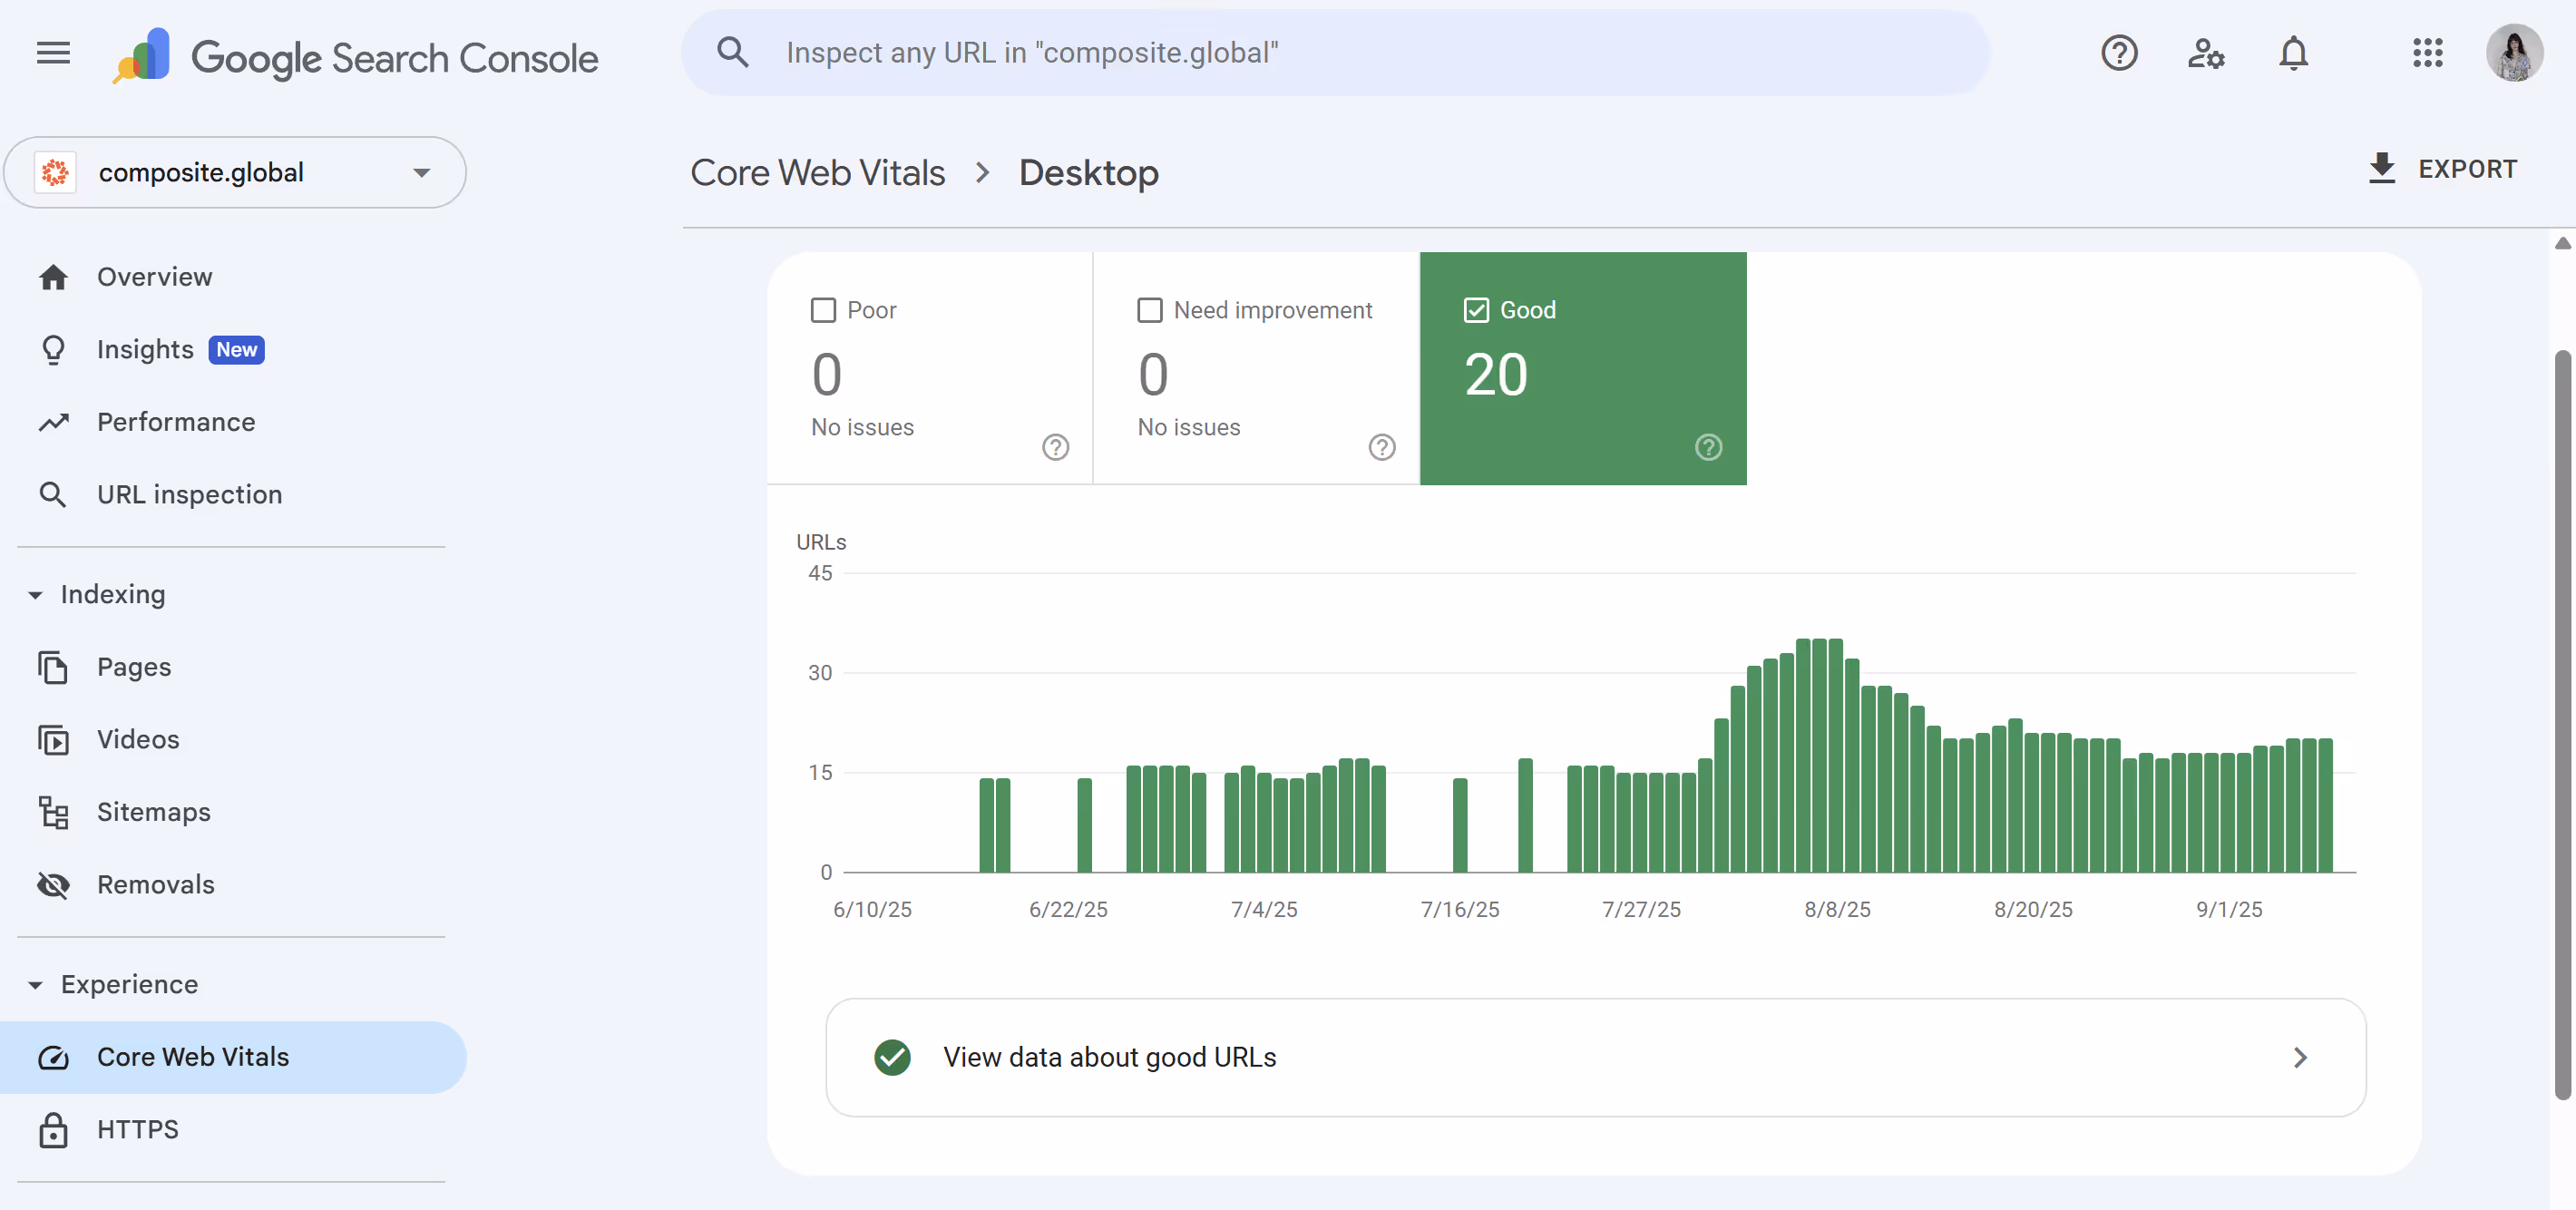Screen dimensions: 2576x1210
Task: Enable the Poor URLs checkbox
Action: pyautogui.click(x=822, y=310)
